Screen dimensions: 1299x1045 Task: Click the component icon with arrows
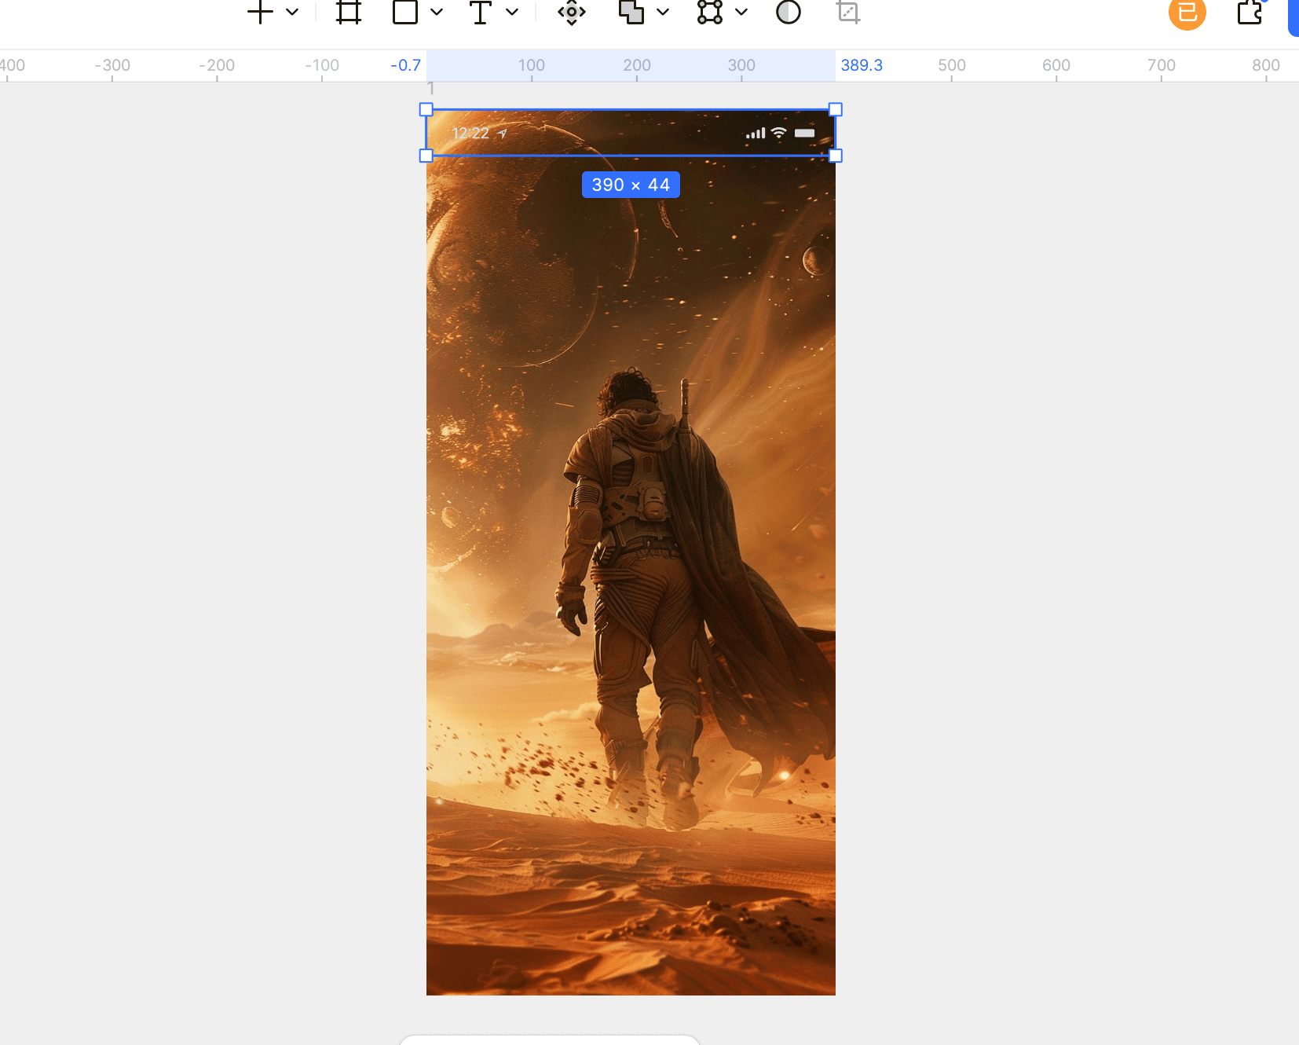(x=572, y=12)
